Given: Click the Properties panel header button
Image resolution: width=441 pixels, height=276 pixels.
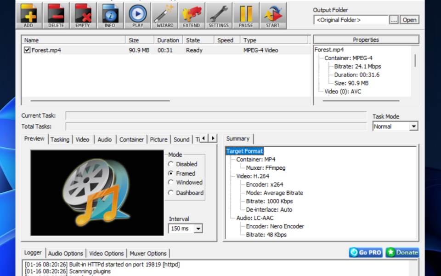Looking at the screenshot, I should (366, 40).
